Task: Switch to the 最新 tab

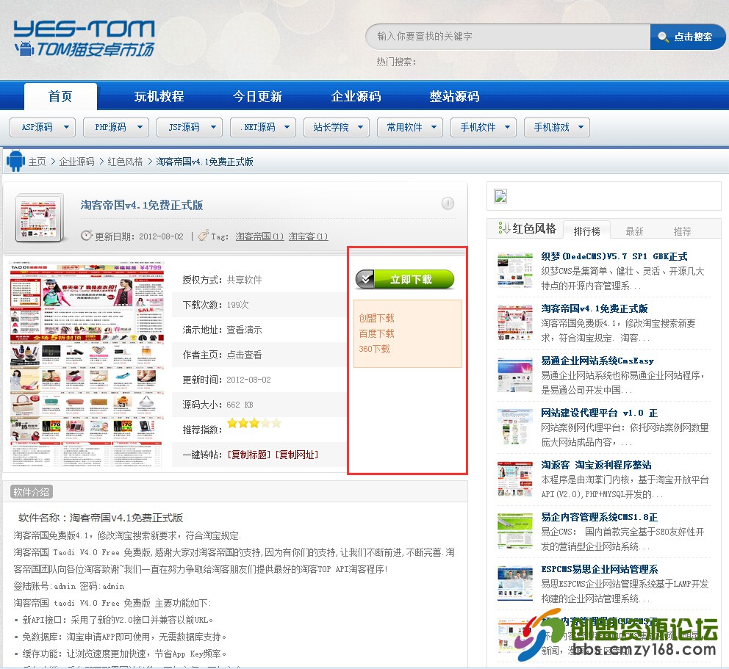Action: (634, 231)
